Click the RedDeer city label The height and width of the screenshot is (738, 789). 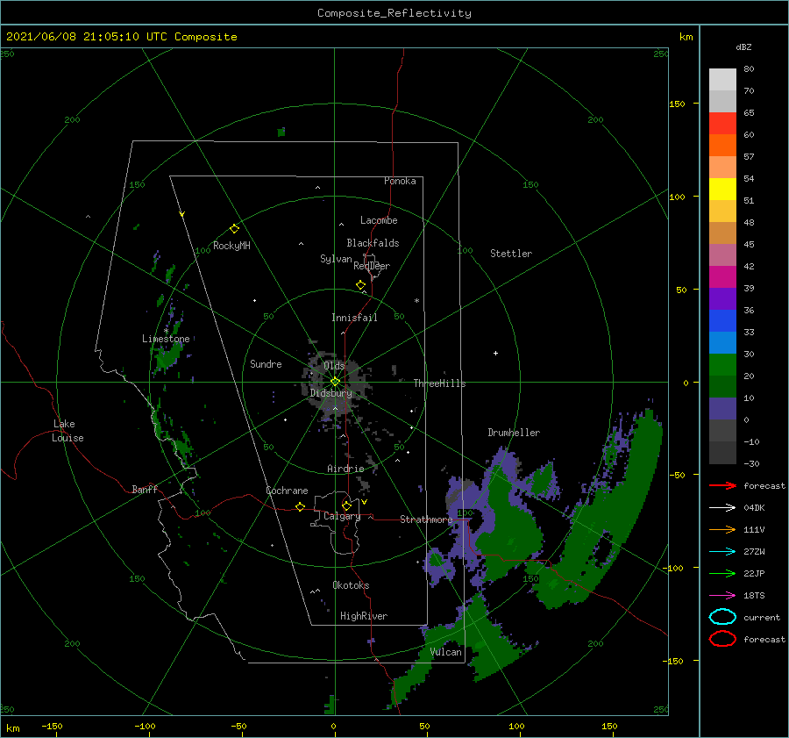(x=372, y=266)
